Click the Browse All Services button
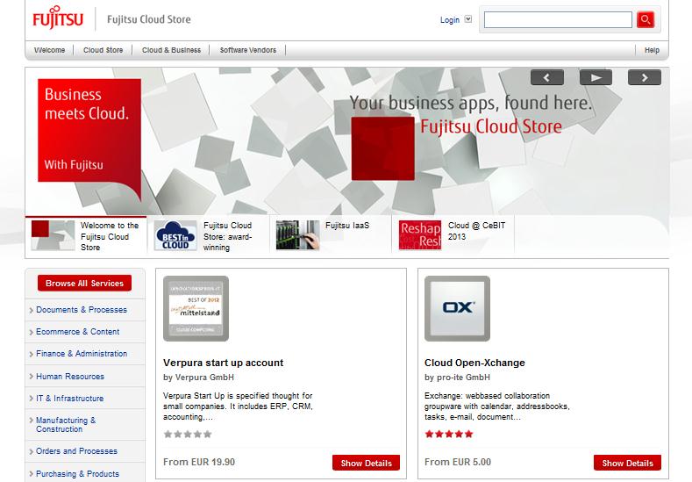Screen dimensions: 692x482 (x=85, y=284)
